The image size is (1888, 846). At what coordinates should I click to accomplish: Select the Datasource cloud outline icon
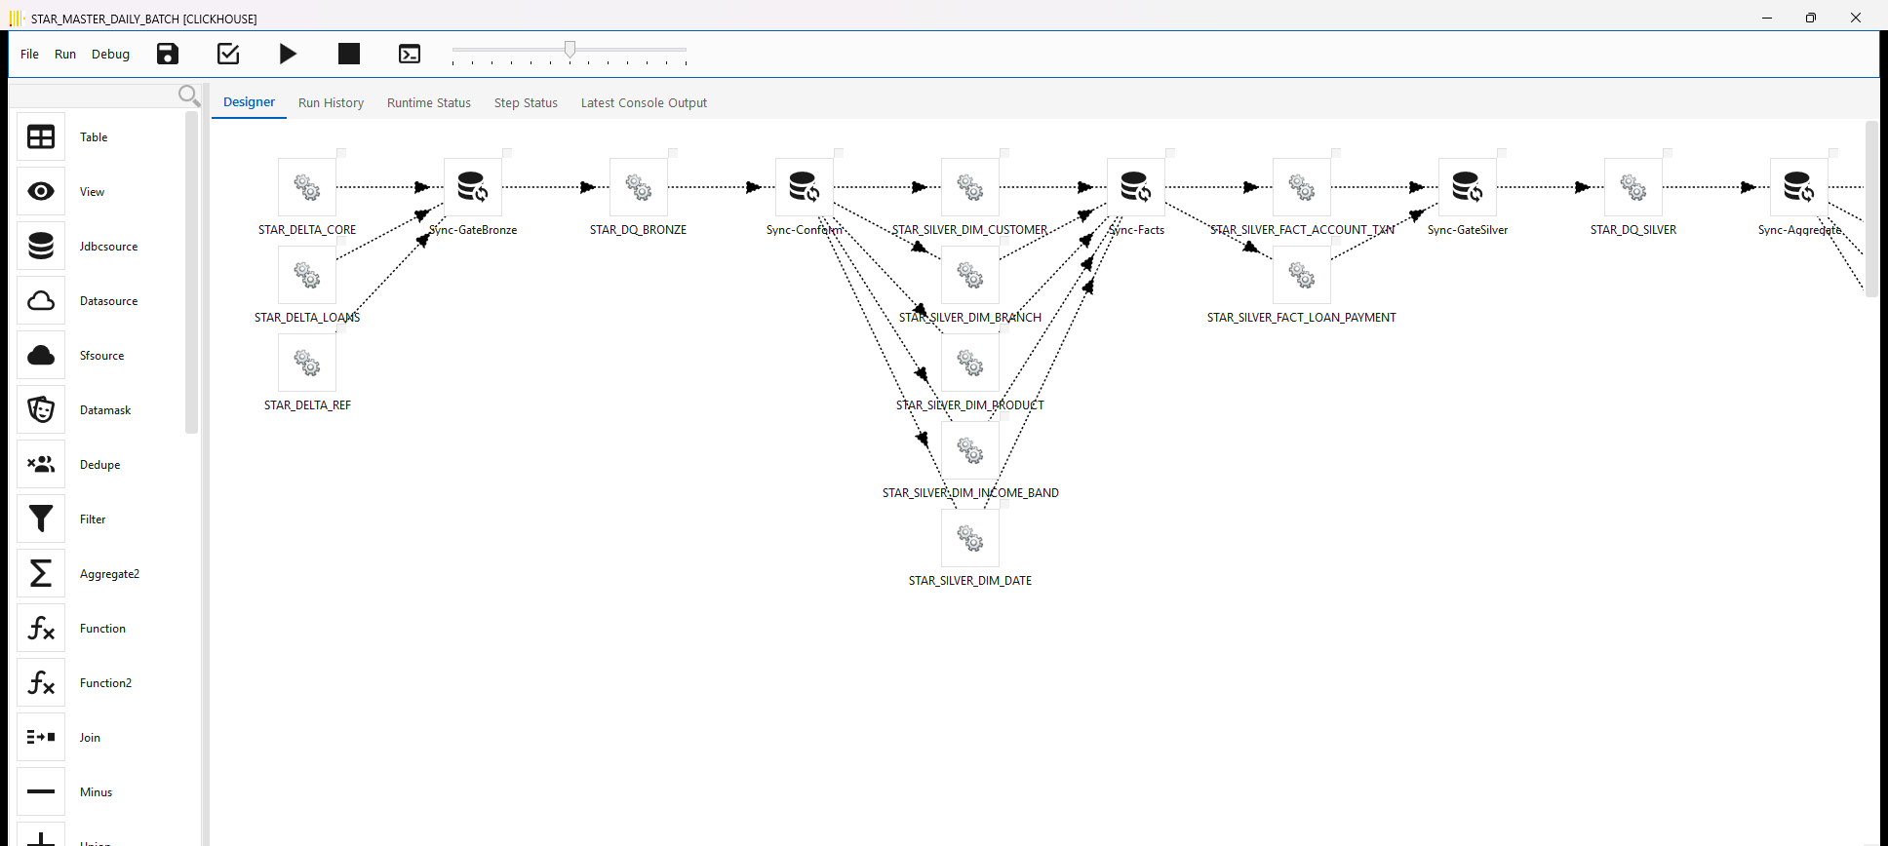click(41, 301)
